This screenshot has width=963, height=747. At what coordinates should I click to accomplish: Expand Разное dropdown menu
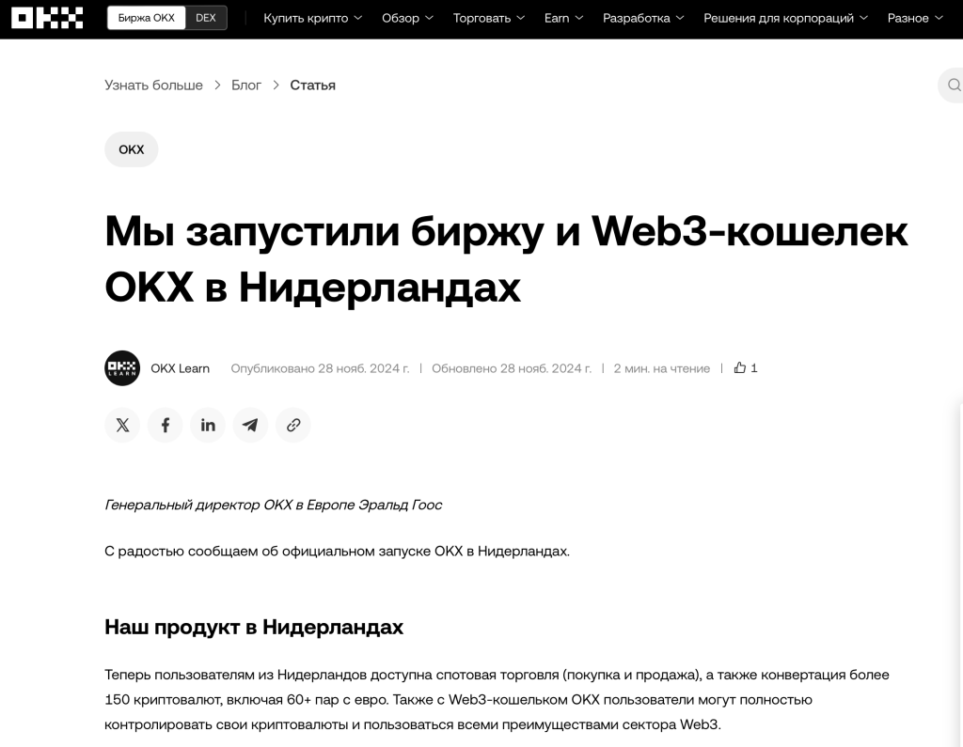914,19
